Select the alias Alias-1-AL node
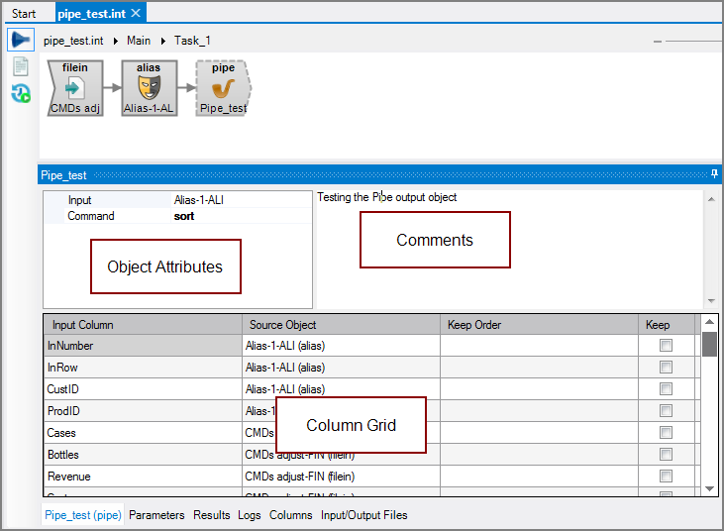 tap(149, 88)
